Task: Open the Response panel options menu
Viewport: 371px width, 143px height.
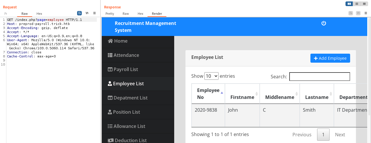Action: (366, 13)
